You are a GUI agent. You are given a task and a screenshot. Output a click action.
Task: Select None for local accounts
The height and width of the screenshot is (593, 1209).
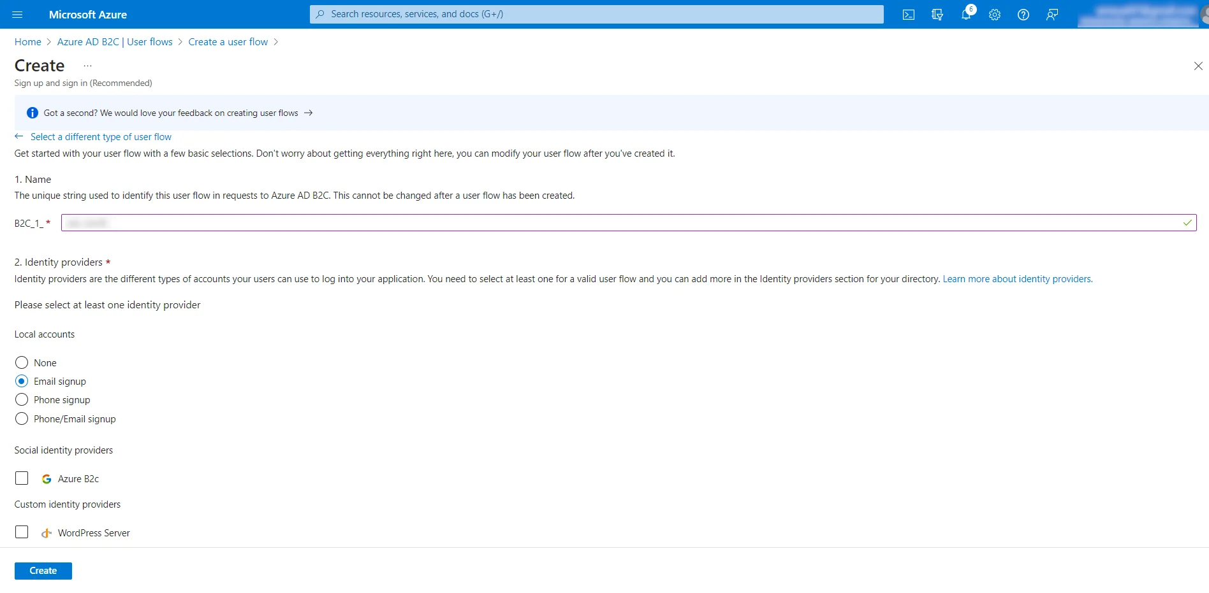[22, 362]
